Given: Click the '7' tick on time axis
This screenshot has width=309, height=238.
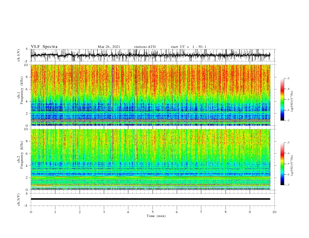Looking at the screenshot, I should point(201,212).
